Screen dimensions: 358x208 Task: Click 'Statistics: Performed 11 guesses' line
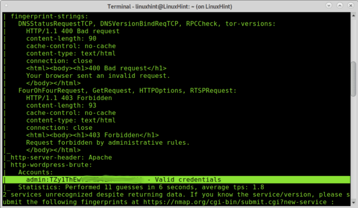(141, 187)
